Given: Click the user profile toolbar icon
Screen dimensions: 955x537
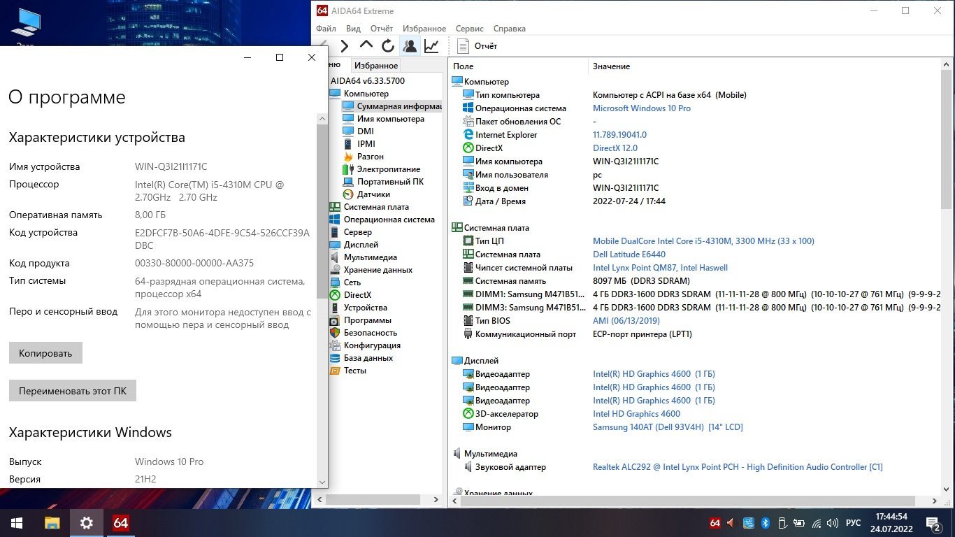Looking at the screenshot, I should click(410, 46).
